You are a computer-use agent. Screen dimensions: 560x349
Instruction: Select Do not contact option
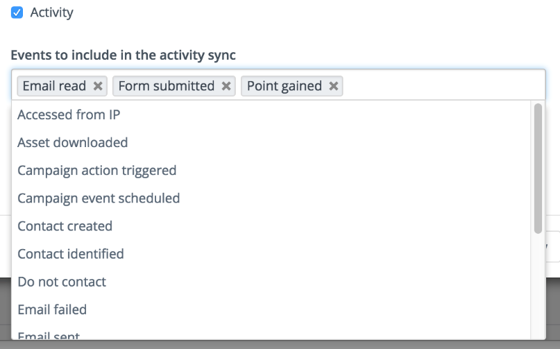62,282
